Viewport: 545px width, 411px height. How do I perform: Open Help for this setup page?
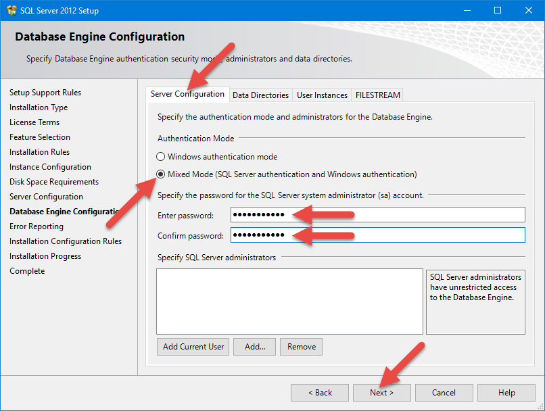click(x=506, y=393)
